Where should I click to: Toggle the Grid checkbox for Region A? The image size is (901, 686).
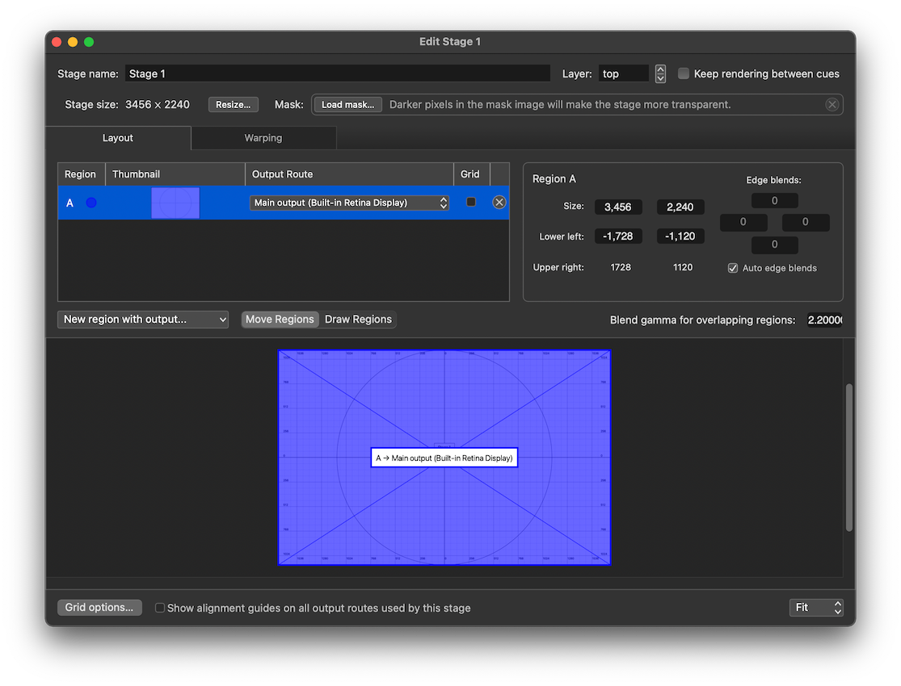(x=471, y=202)
